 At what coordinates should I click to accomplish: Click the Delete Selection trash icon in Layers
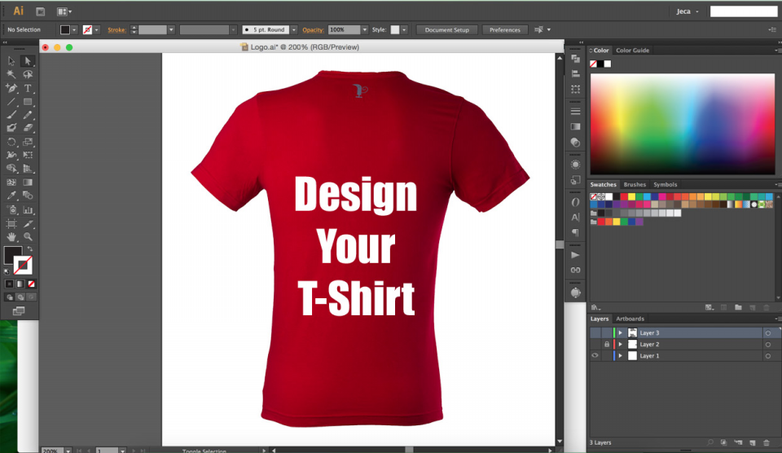(766, 442)
